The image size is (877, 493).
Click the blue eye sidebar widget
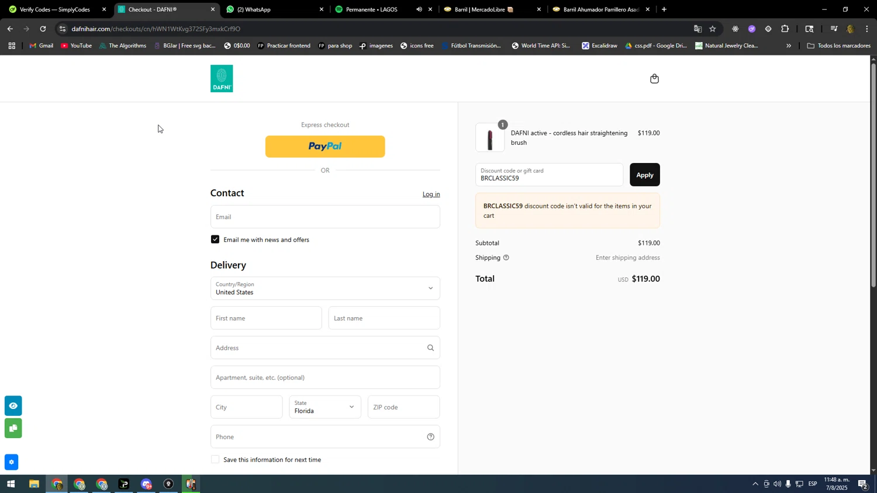(x=13, y=406)
